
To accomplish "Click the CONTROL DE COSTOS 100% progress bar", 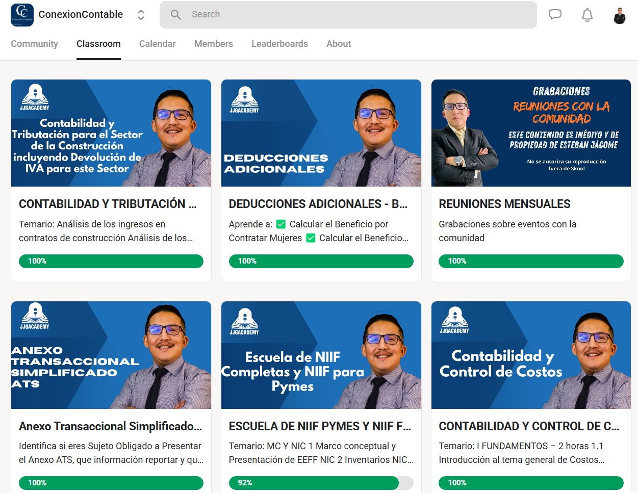I will (x=531, y=483).
